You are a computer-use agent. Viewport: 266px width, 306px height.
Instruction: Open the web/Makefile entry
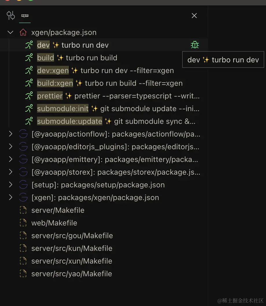pyautogui.click(x=54, y=223)
